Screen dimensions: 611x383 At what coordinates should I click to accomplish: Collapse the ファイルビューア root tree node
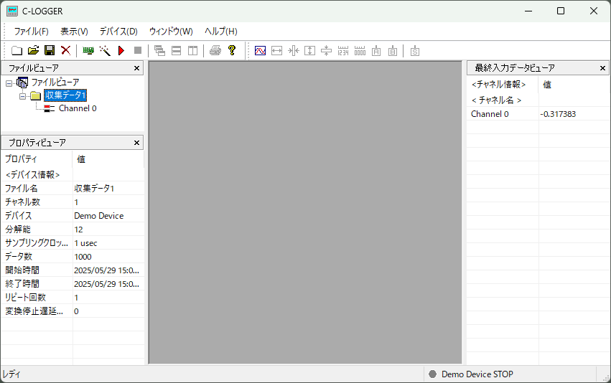pyautogui.click(x=9, y=82)
